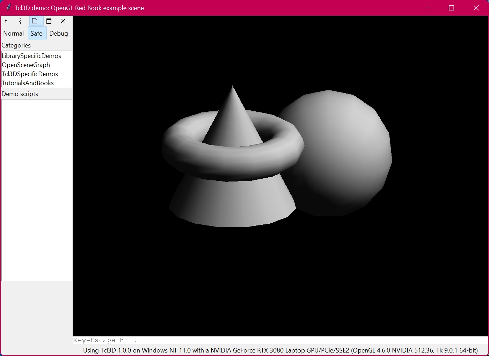Maximize the Tcl3D demo window
This screenshot has height=356, width=489.
point(451,8)
